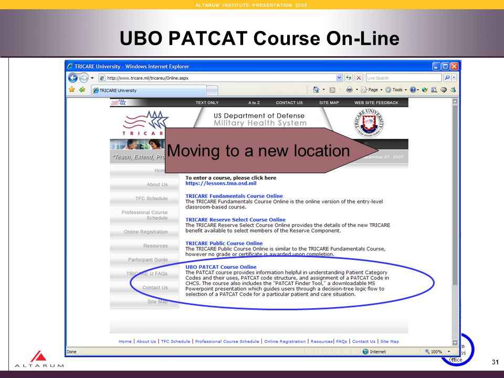Click the page scrollbar up arrow
The image size is (504, 378).
[455, 101]
